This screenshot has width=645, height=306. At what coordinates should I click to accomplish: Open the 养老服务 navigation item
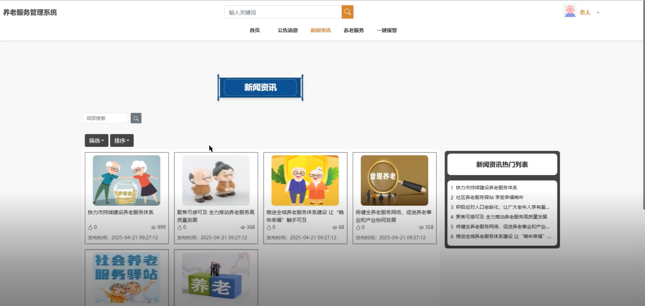tap(354, 30)
